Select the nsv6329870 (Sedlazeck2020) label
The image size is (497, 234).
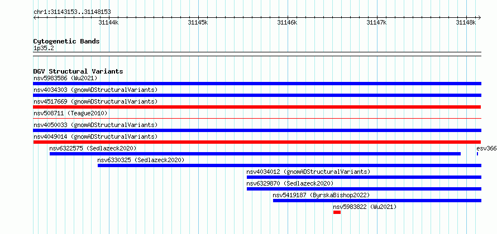[x=290, y=183]
